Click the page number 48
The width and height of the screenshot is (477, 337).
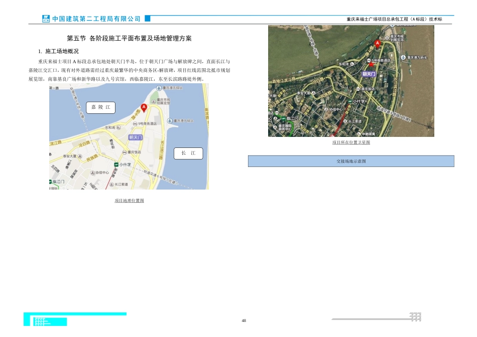[x=244, y=320]
